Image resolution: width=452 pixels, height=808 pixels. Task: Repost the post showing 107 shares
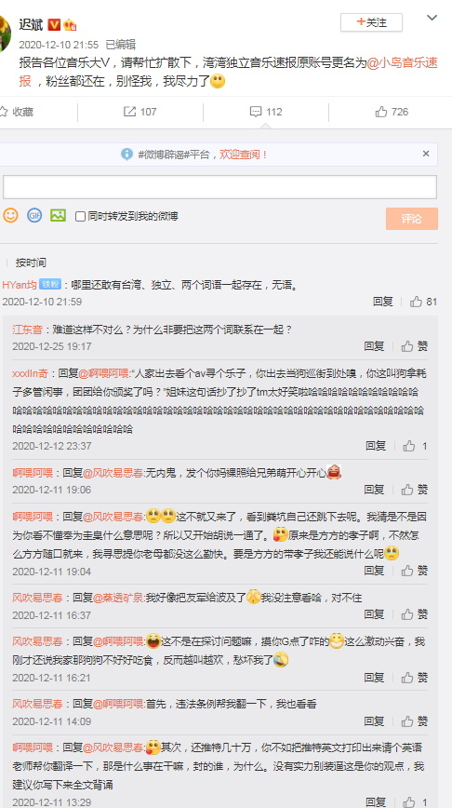click(140, 112)
